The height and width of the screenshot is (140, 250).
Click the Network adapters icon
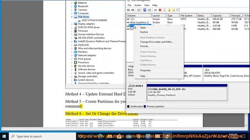tap(75, 55)
